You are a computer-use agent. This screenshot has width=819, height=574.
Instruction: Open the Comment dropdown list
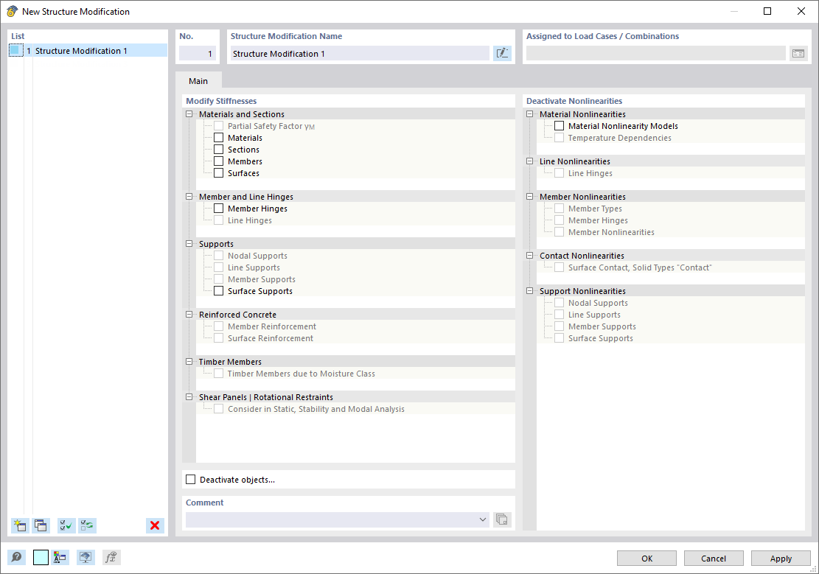tap(483, 519)
